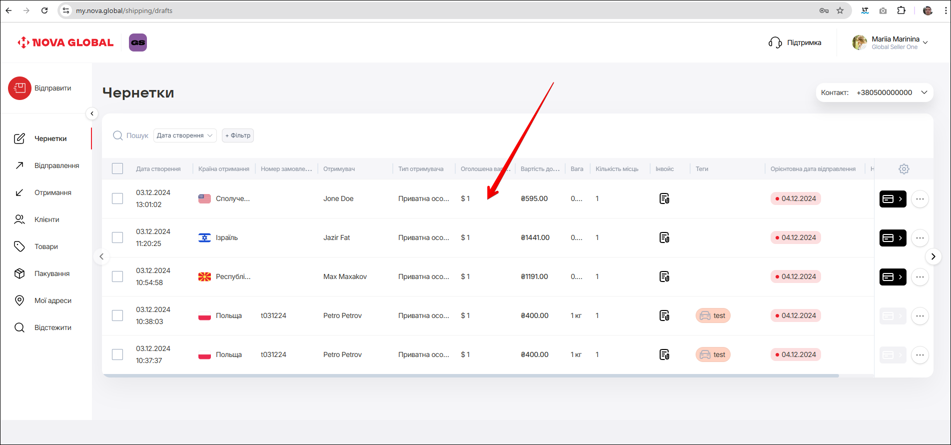Click the test tag on first Польща row
This screenshot has width=951, height=445.
tap(713, 315)
